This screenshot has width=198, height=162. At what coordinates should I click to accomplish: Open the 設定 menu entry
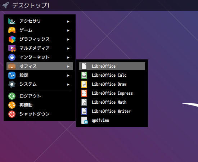click(x=40, y=75)
